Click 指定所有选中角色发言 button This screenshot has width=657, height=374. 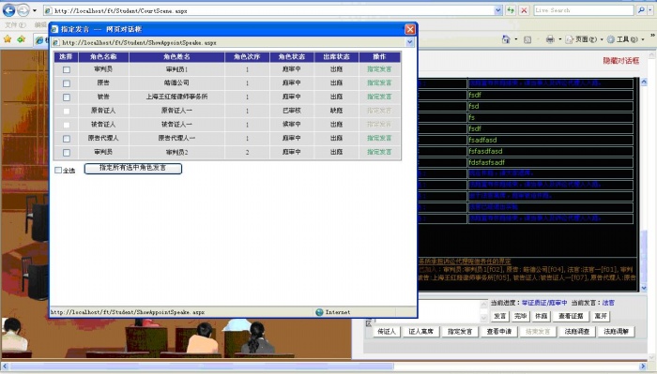(133, 168)
